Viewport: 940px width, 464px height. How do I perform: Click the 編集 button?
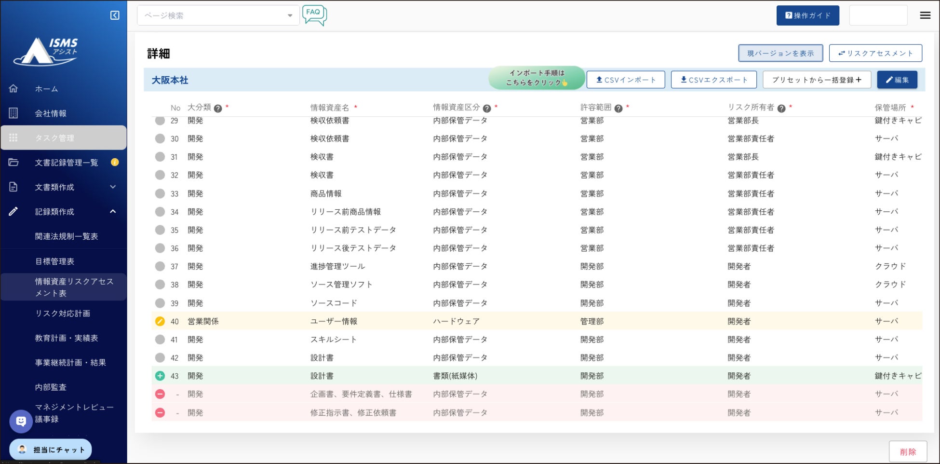point(897,80)
